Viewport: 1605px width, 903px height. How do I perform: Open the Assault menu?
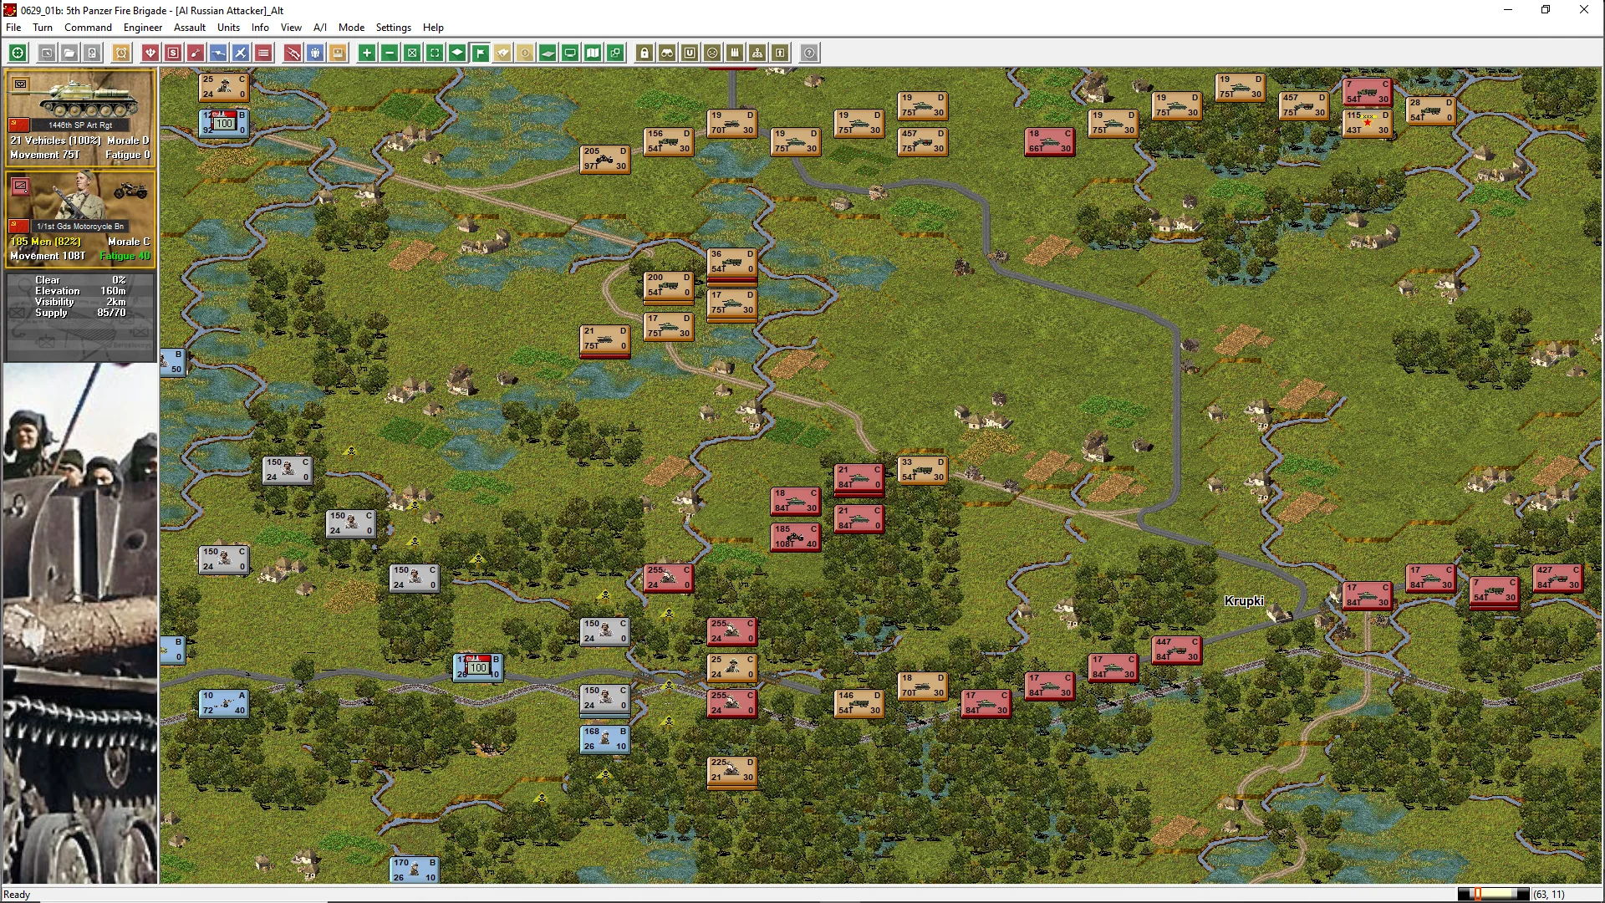[x=190, y=28]
